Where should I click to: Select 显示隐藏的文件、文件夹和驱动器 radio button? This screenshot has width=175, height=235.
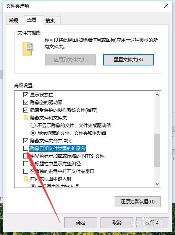click(x=33, y=133)
